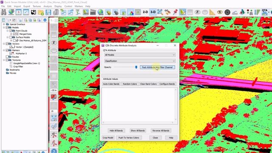The width and height of the screenshot is (272, 153).
Task: Enable the Routes checkbox
Action: pyautogui.click(x=7, y=57)
